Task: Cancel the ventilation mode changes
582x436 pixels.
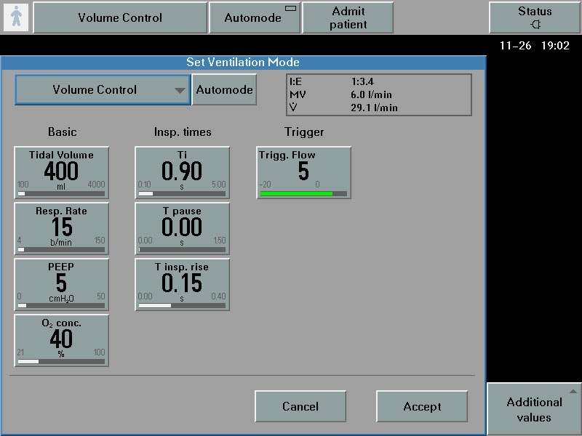Action: (300, 406)
